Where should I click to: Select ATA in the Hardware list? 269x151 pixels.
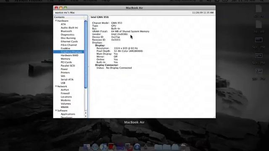[x=63, y=24]
